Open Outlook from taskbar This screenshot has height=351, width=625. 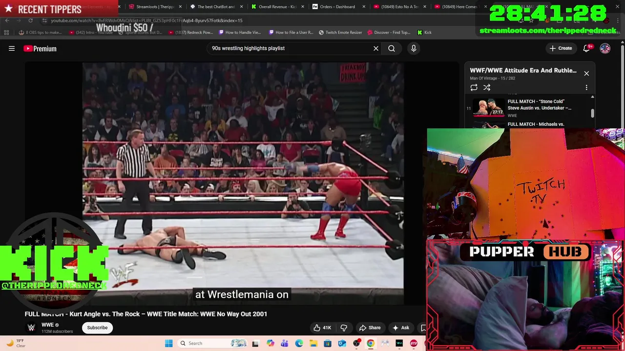pos(342,343)
